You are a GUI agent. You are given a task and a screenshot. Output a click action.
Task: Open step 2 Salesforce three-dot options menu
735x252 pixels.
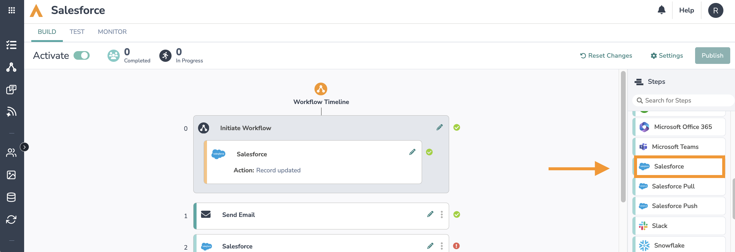click(x=442, y=246)
